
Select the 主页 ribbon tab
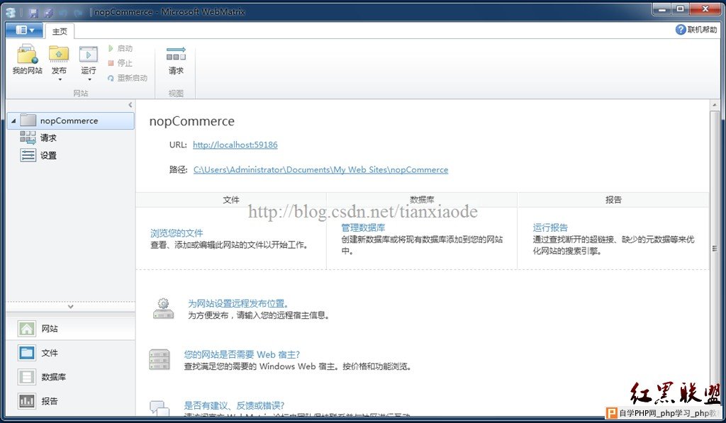(x=60, y=31)
